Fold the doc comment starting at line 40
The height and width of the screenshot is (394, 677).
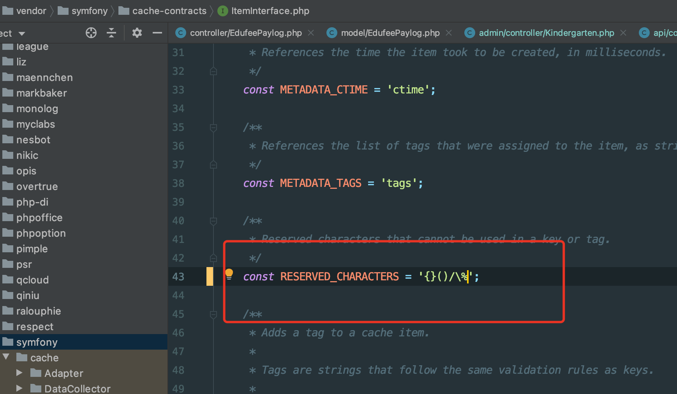[x=213, y=221]
